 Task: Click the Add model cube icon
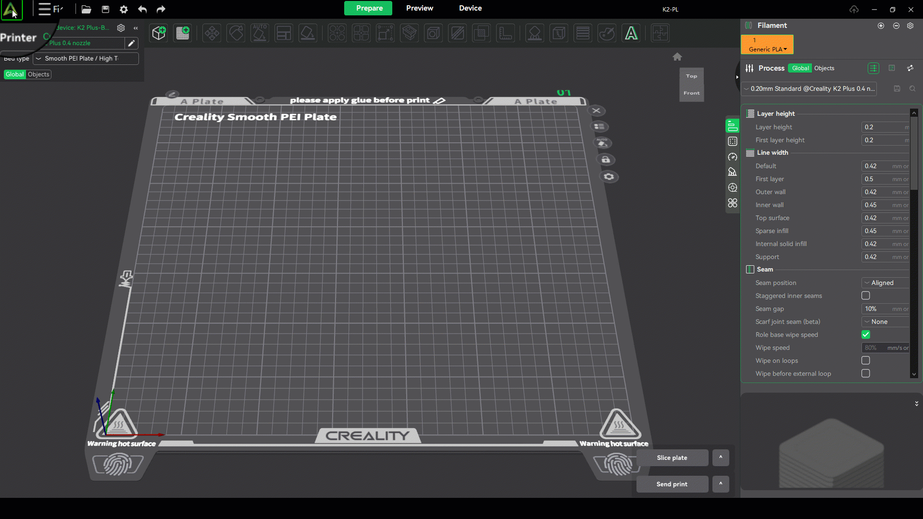coord(159,33)
